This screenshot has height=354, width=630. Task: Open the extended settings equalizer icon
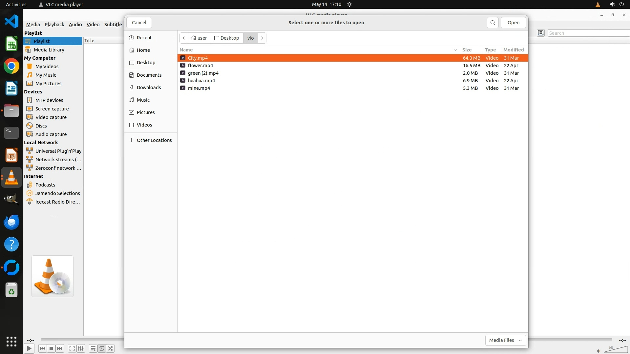[x=81, y=348]
